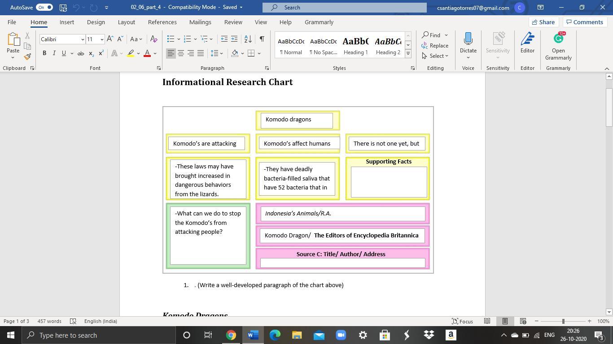Toggle Italic formatting
613x344 pixels.
tap(54, 53)
